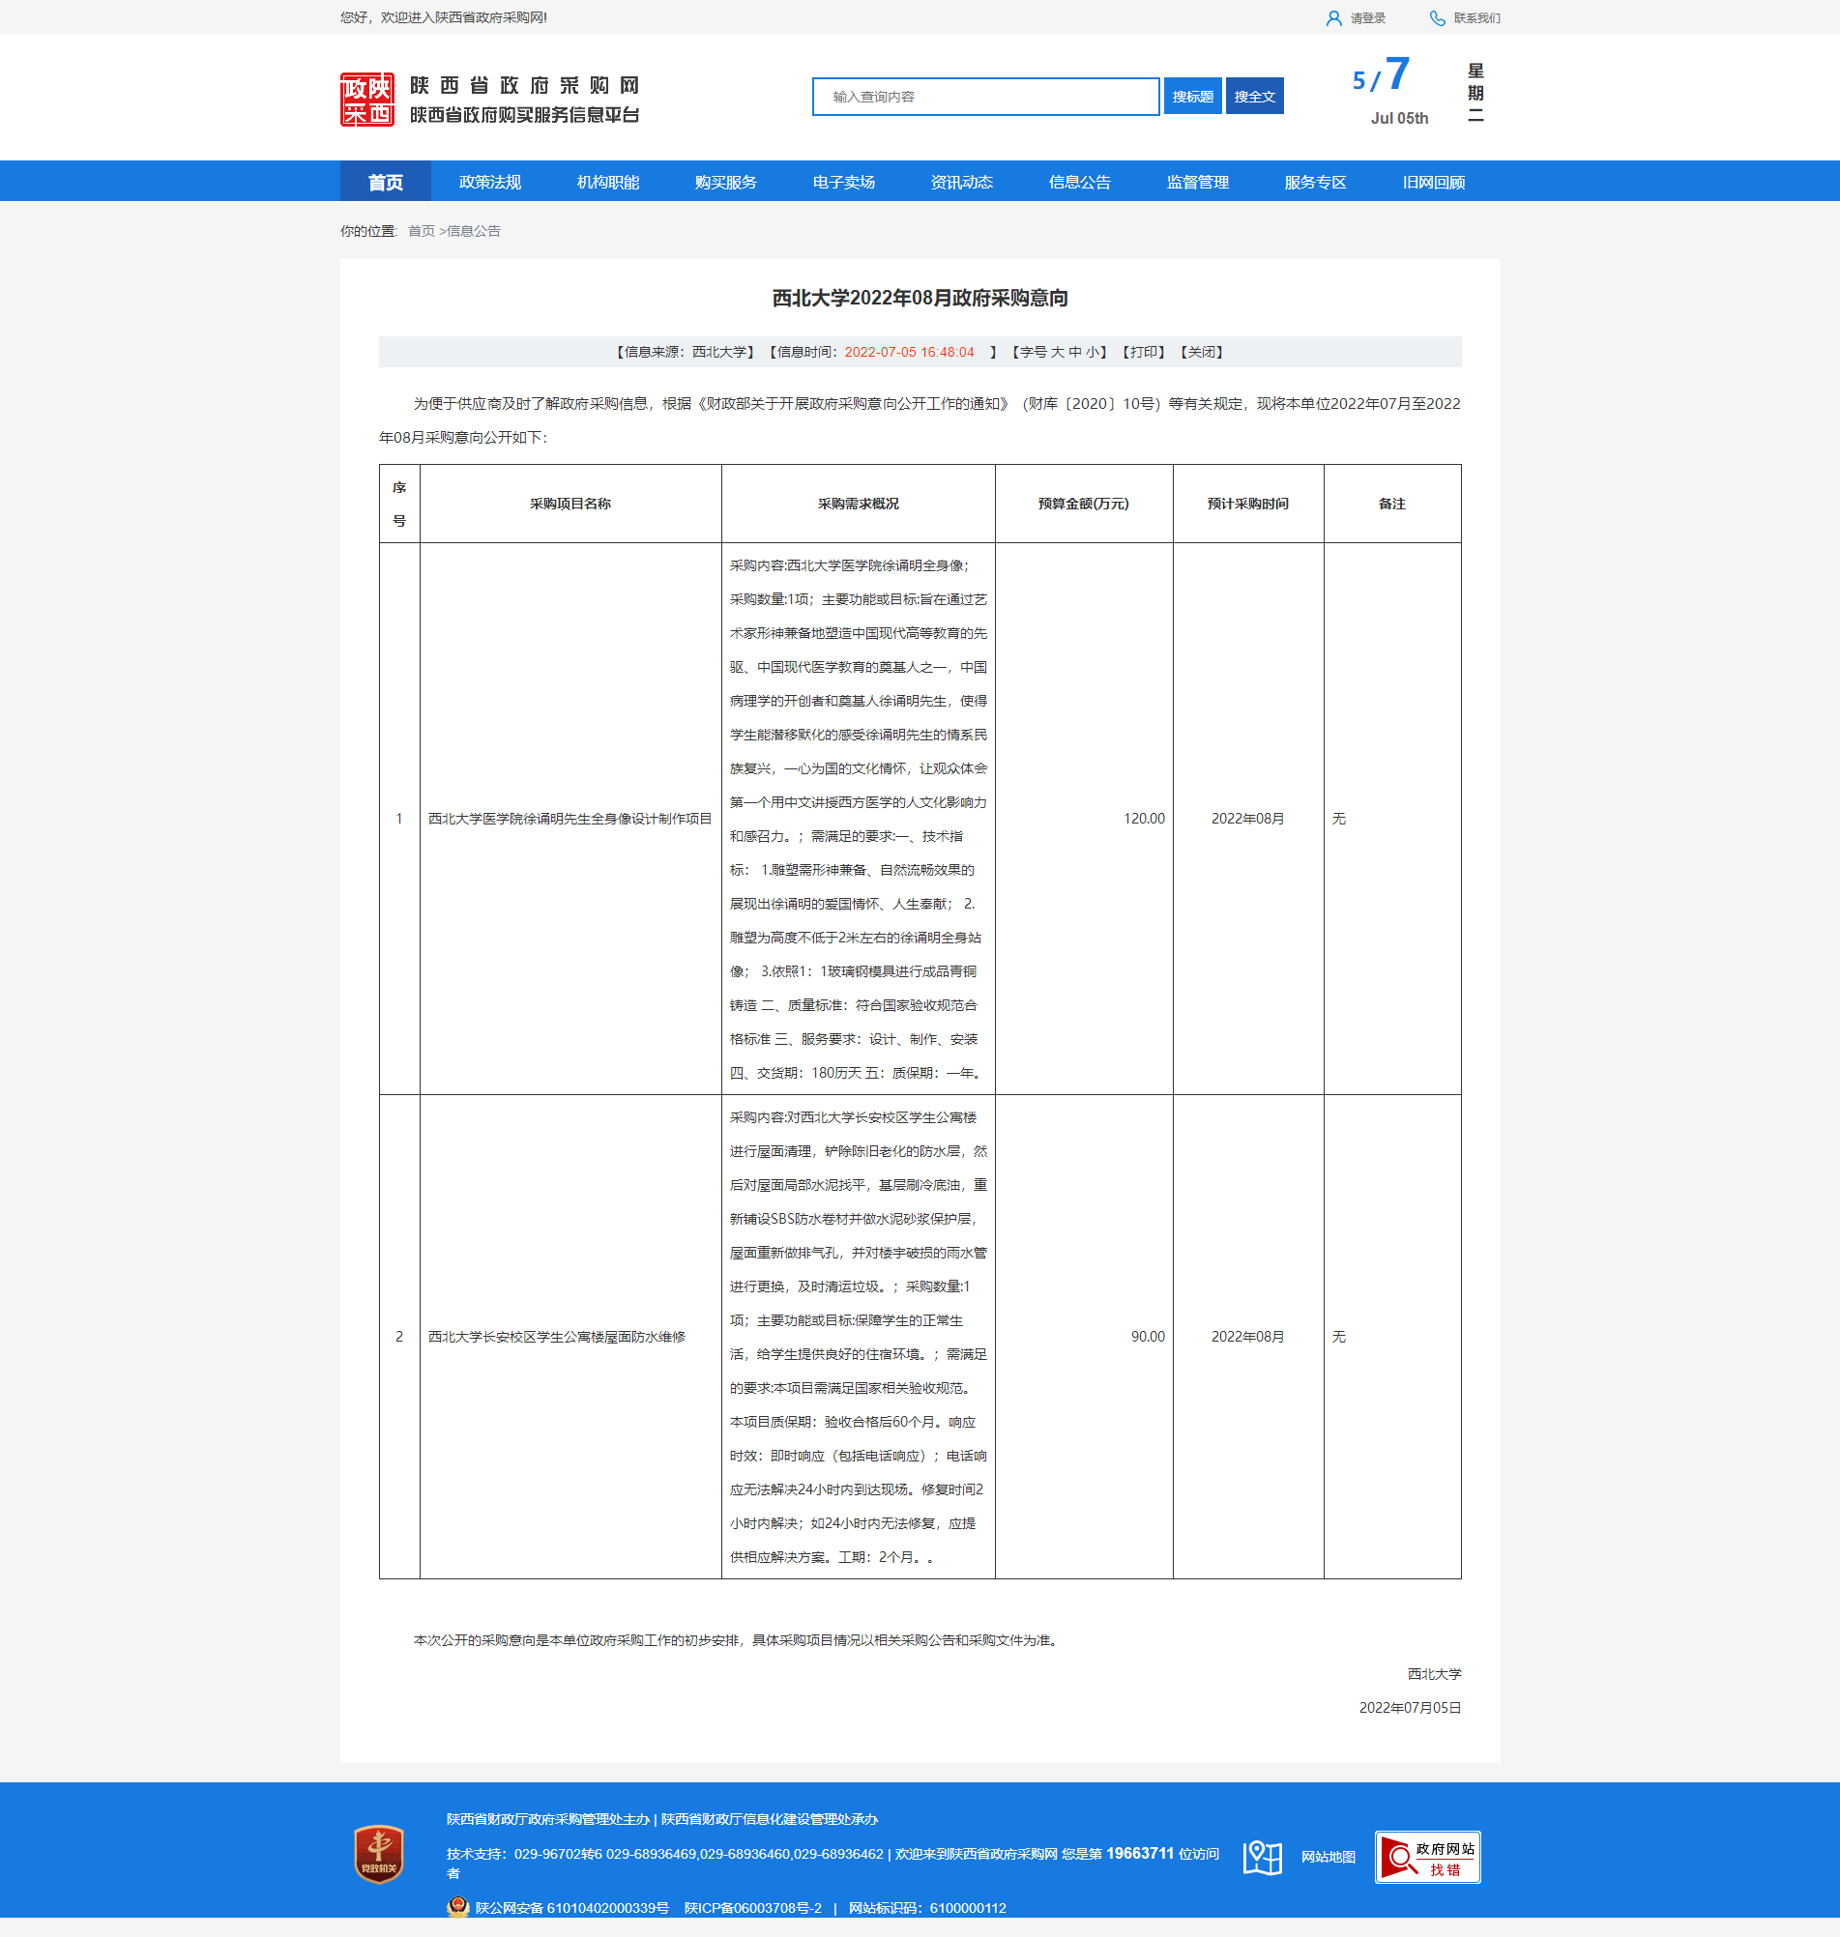Click the 关闭 close page link

pyautogui.click(x=1202, y=352)
